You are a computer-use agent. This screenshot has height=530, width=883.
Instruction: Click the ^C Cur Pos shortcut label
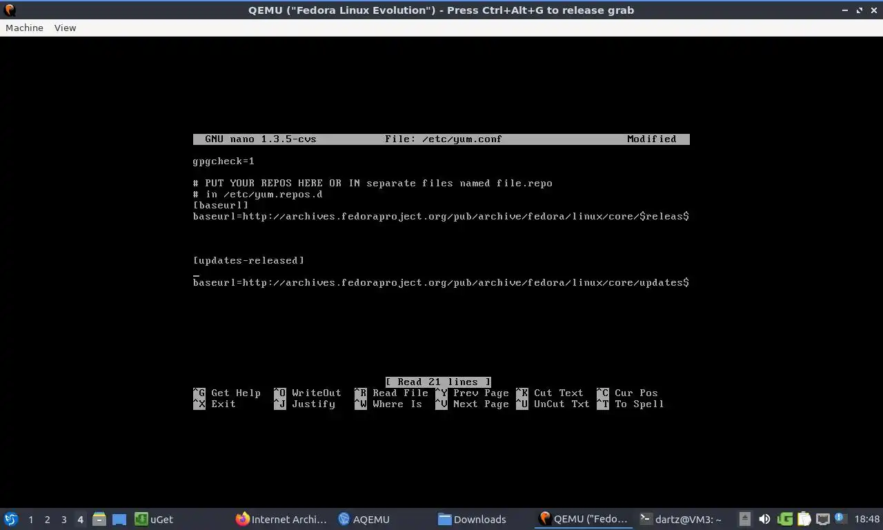click(627, 393)
